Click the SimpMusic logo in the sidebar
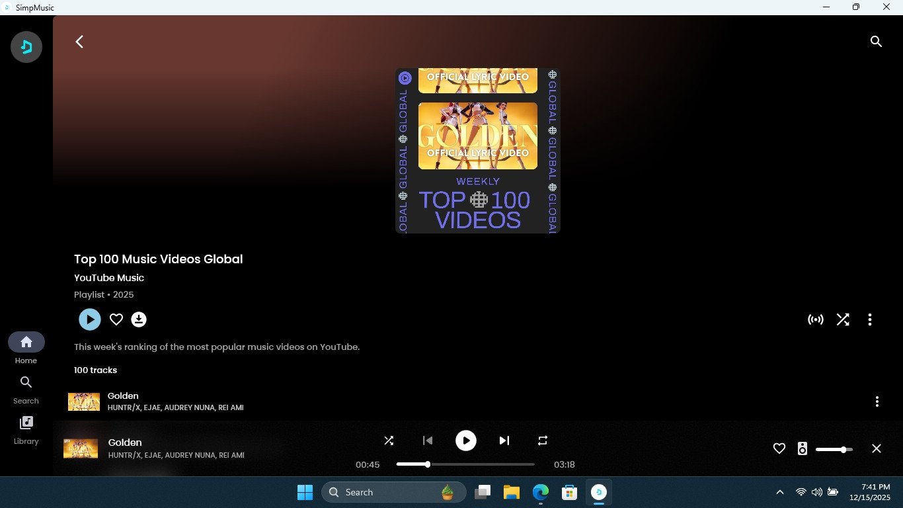The image size is (903, 508). pos(26,47)
